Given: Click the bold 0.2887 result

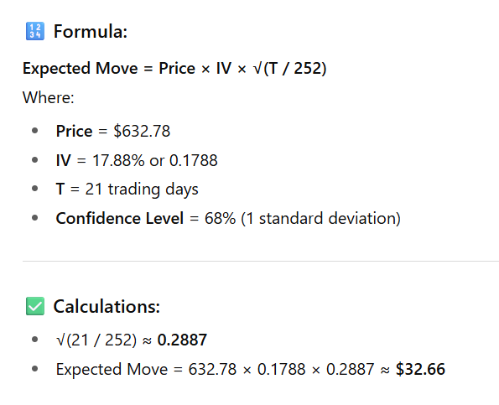Looking at the screenshot, I should click(x=182, y=340).
